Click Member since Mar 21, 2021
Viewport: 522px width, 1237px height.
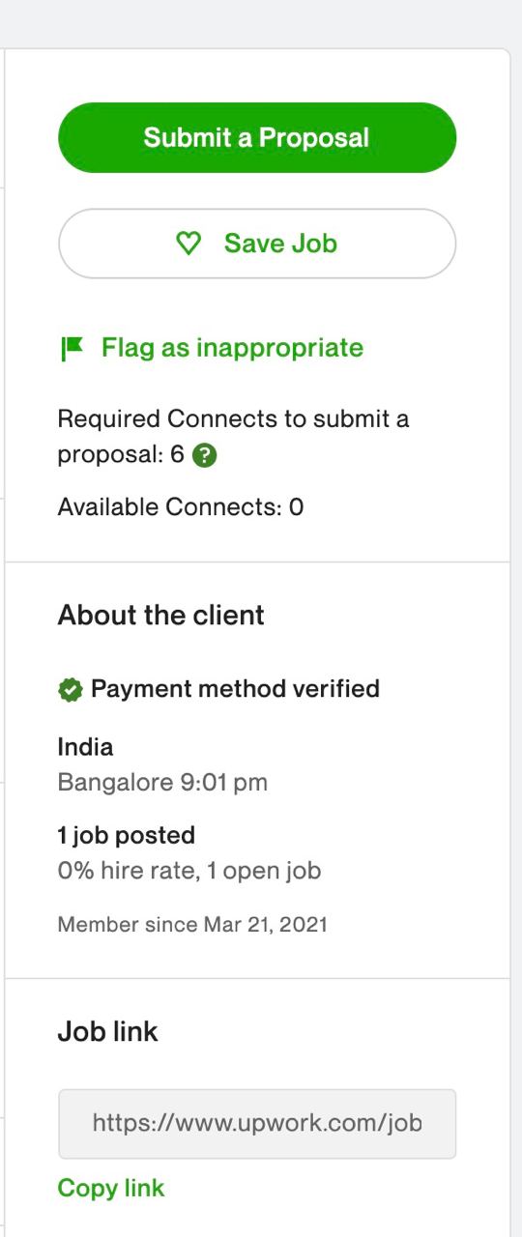click(x=192, y=925)
